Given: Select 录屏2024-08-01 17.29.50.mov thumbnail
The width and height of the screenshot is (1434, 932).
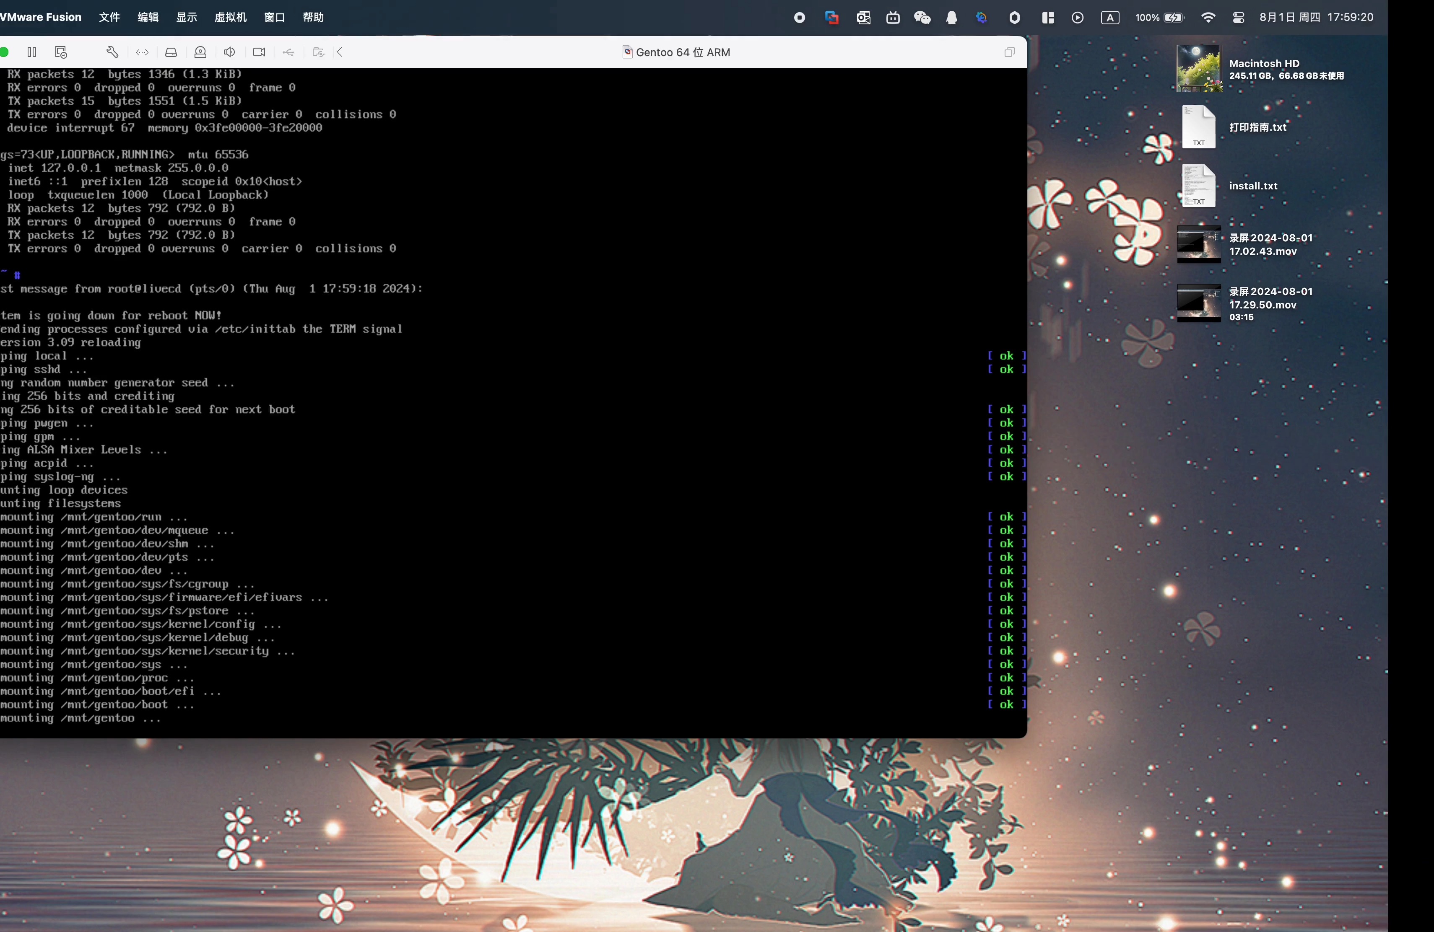Looking at the screenshot, I should point(1199,303).
